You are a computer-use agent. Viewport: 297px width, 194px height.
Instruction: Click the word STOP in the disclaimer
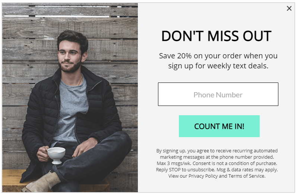coord(175,169)
